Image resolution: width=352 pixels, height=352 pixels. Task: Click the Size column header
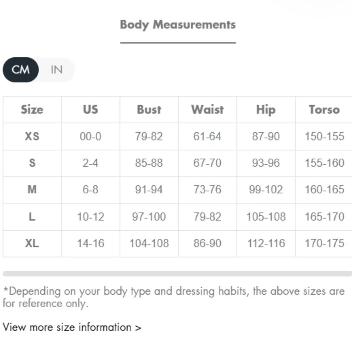pyautogui.click(x=32, y=109)
